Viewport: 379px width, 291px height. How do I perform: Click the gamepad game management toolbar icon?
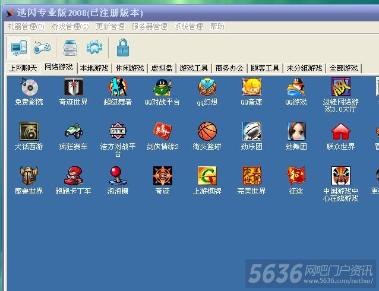42,47
